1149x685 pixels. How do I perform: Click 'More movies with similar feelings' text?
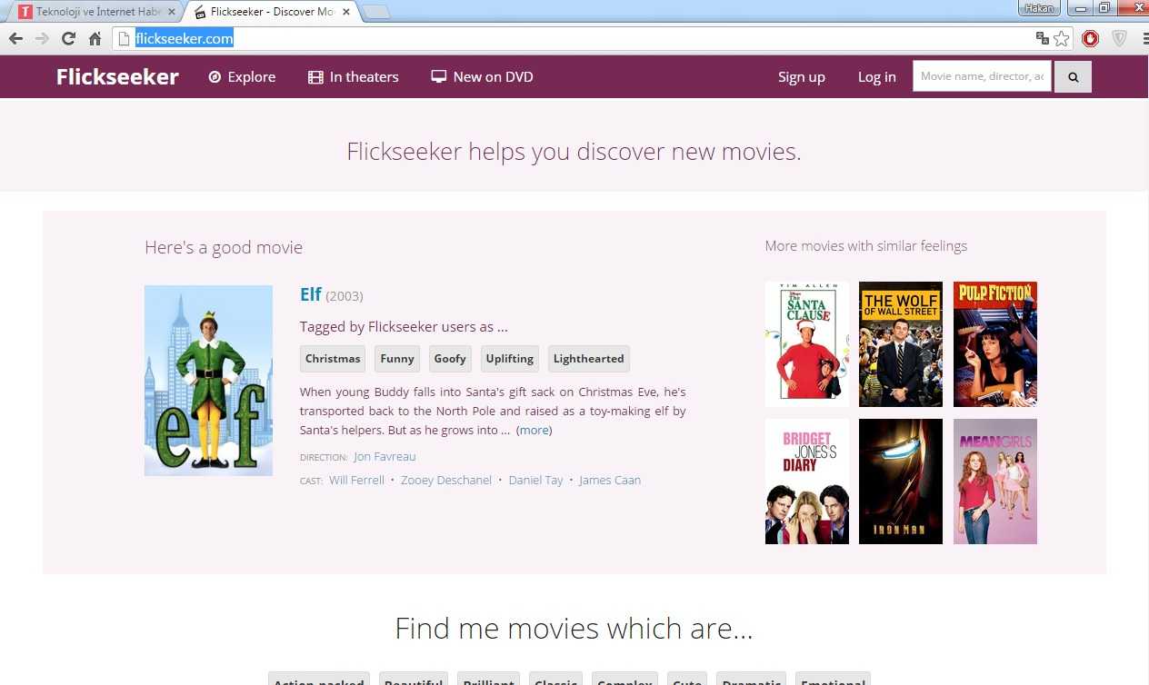866,246
